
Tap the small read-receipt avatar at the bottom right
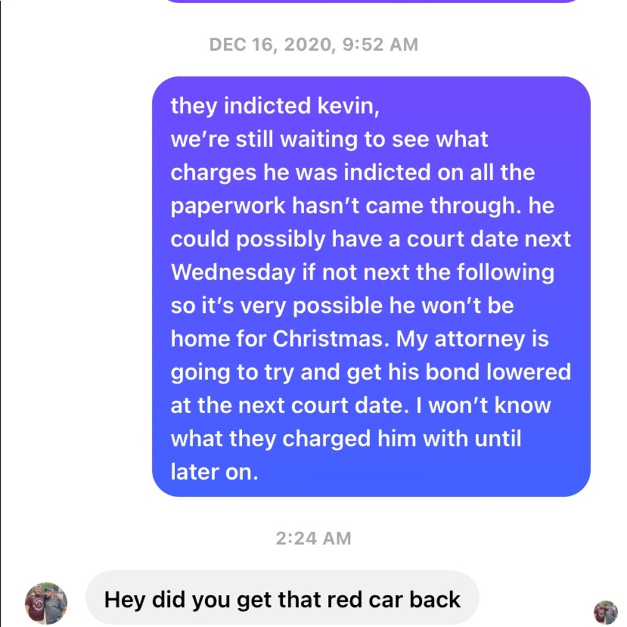606,612
